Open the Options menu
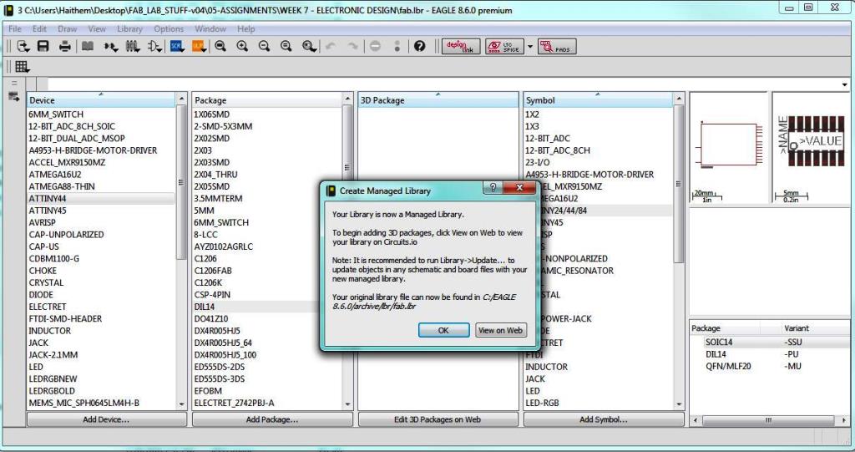Image resolution: width=855 pixels, height=452 pixels. 169,29
